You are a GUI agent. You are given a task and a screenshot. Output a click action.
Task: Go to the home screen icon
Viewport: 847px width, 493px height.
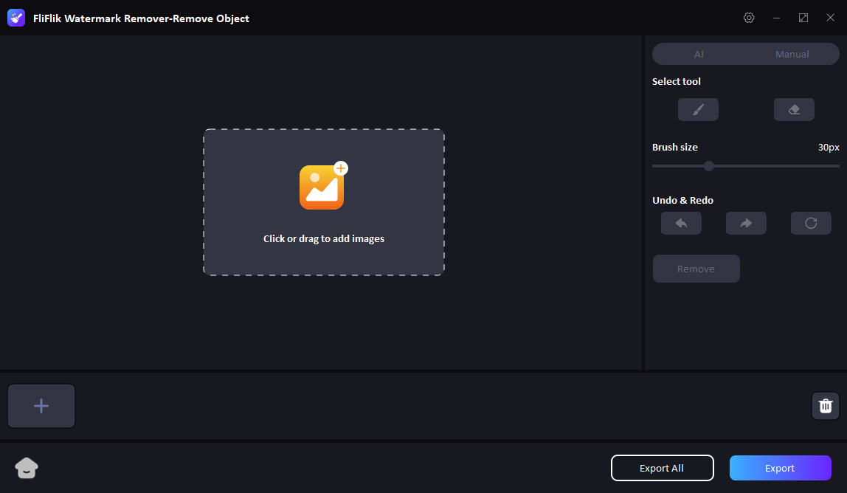(x=27, y=468)
